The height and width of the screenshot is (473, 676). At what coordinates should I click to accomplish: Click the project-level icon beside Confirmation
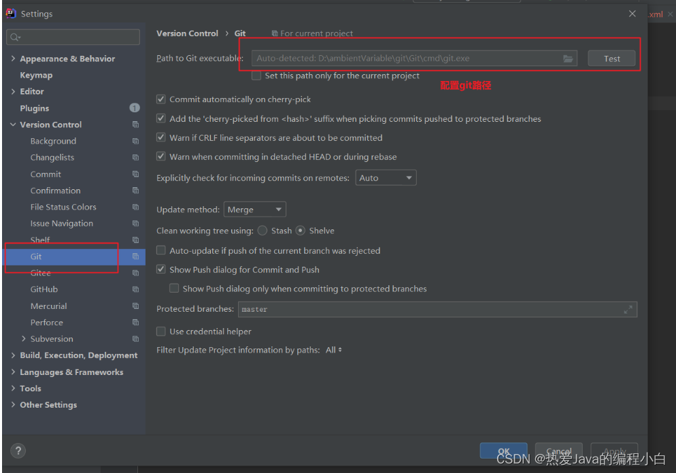(x=135, y=191)
